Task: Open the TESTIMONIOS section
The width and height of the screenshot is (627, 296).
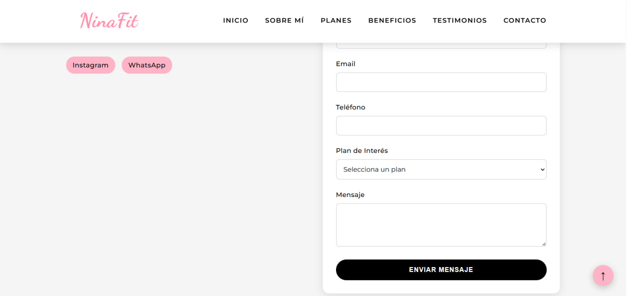Action: tap(460, 21)
